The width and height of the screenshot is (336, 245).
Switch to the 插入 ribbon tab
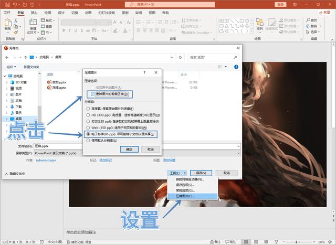point(34,12)
